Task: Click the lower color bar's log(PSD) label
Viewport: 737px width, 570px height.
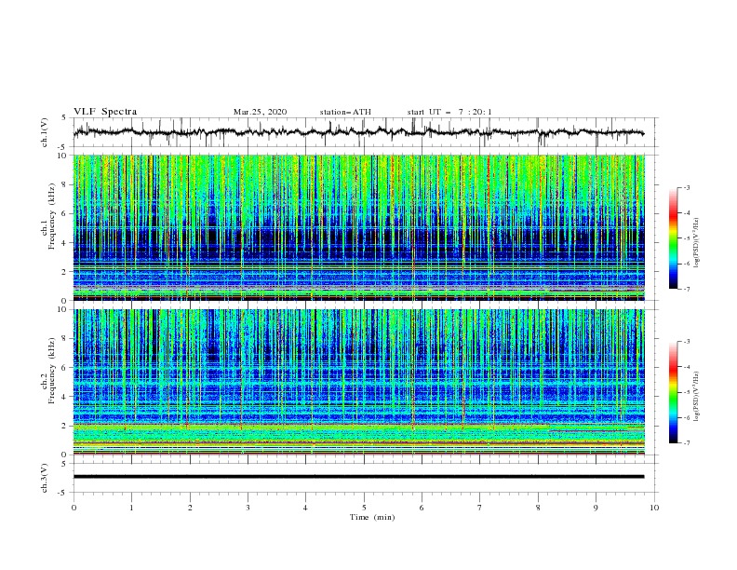Action: [697, 397]
